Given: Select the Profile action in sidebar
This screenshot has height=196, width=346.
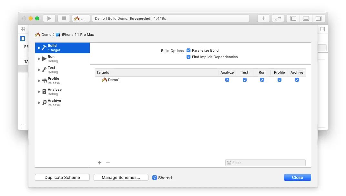Looking at the screenshot, I should [x=54, y=80].
